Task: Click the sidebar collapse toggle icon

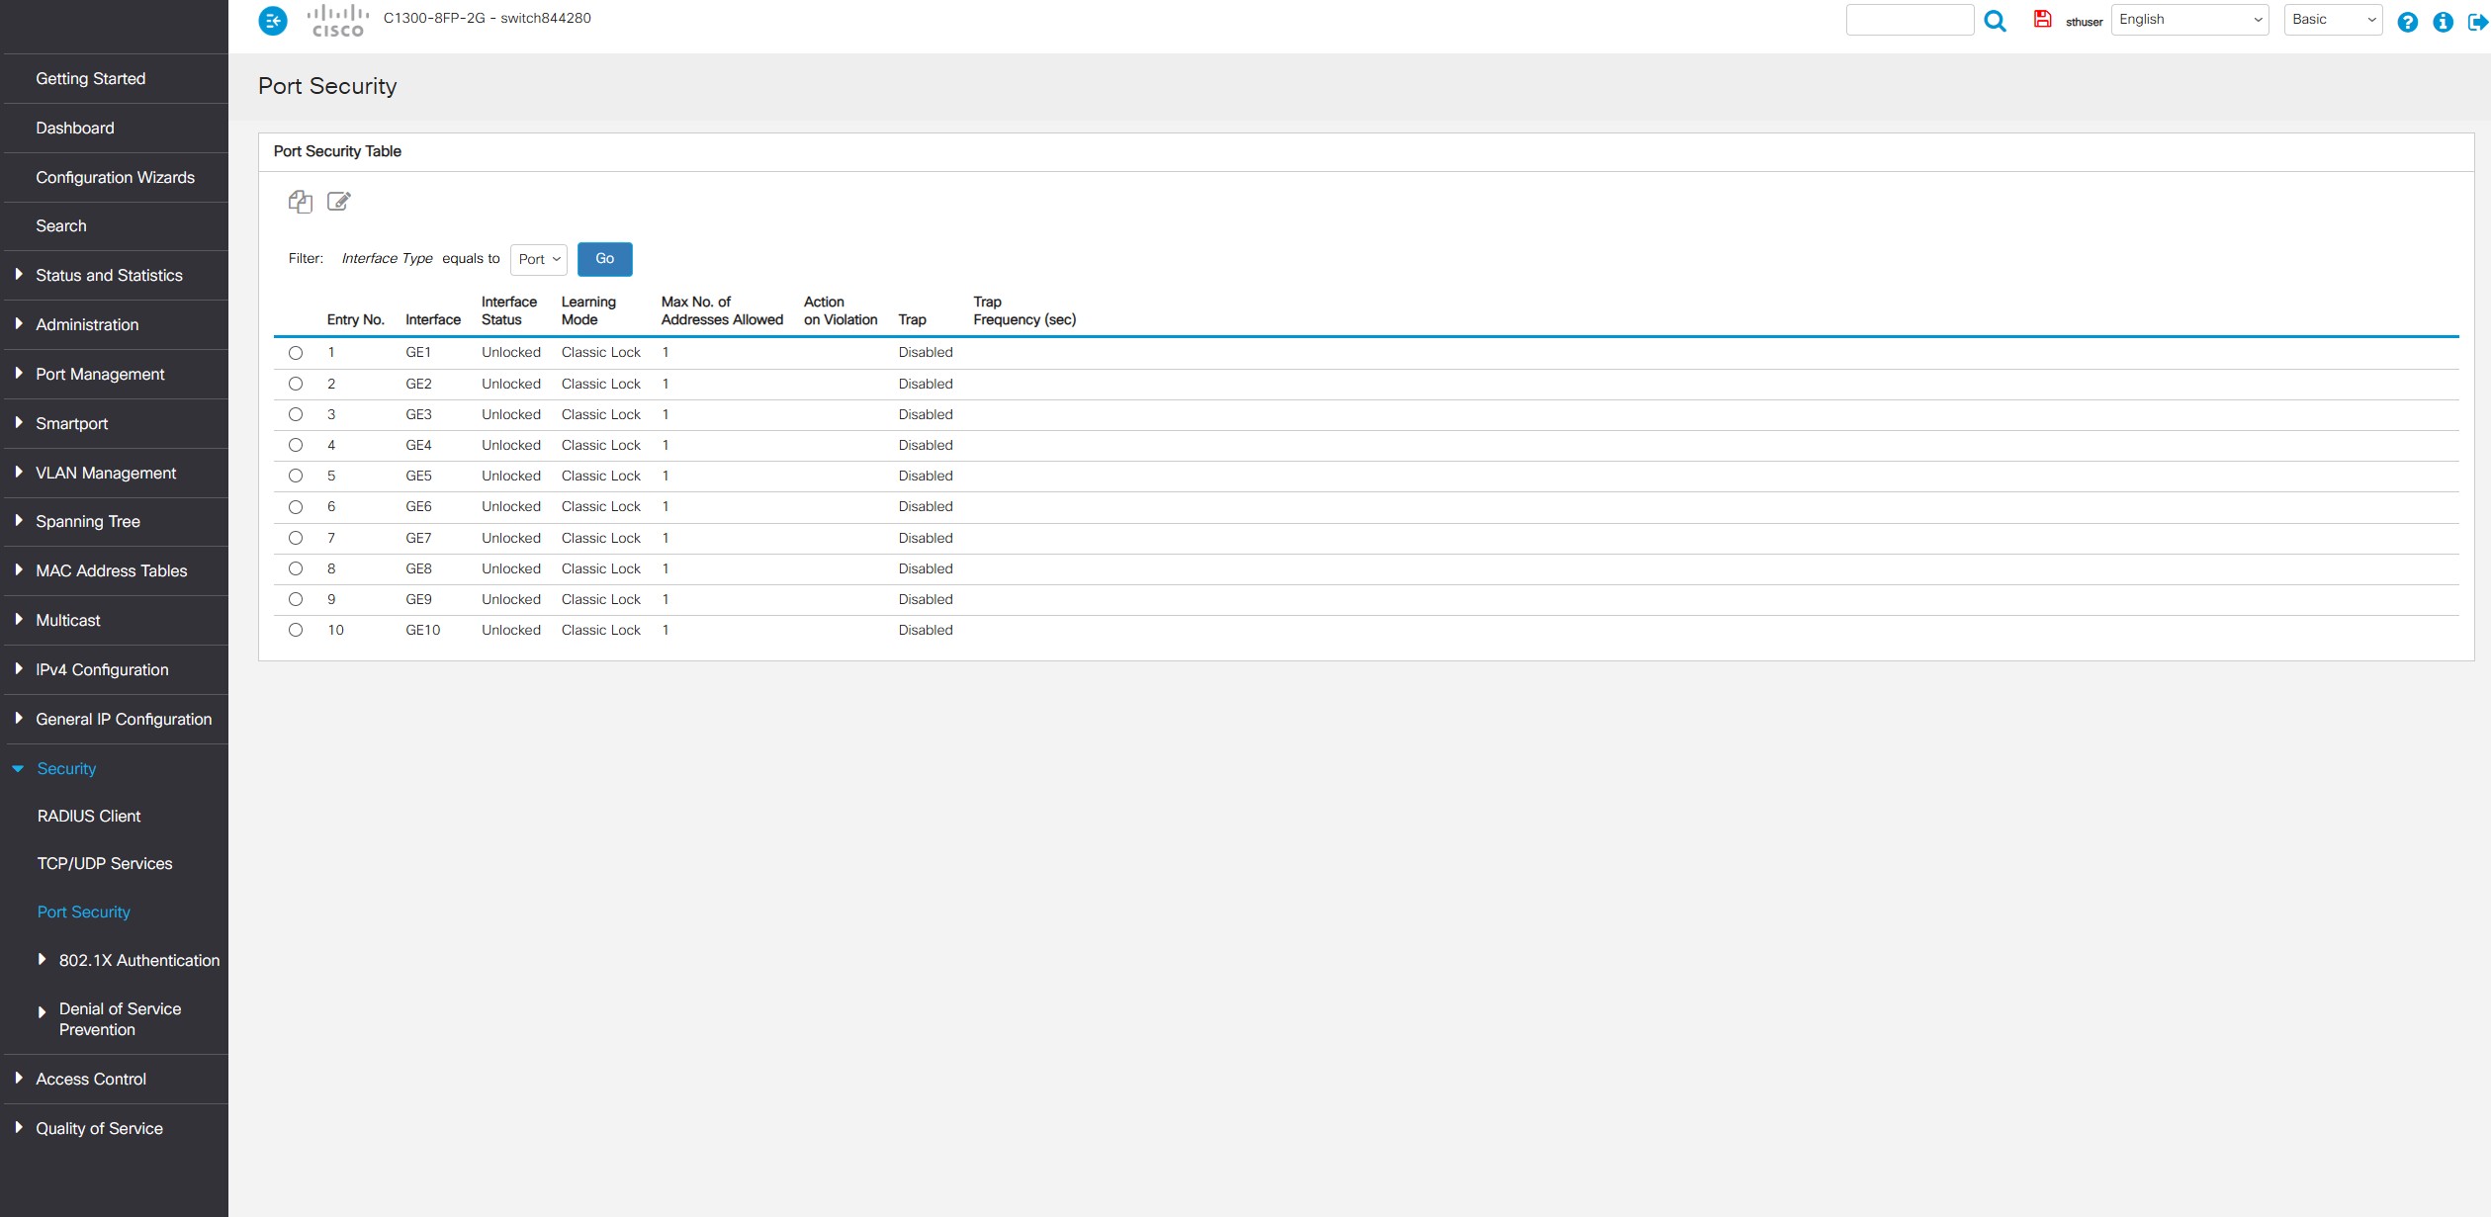Action: tap(273, 21)
